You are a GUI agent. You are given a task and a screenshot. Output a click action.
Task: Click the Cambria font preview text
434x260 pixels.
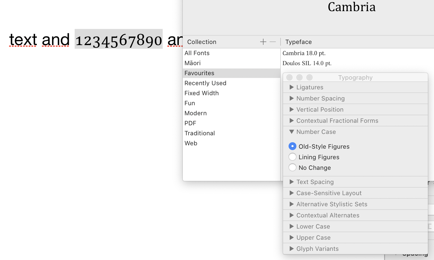(352, 7)
